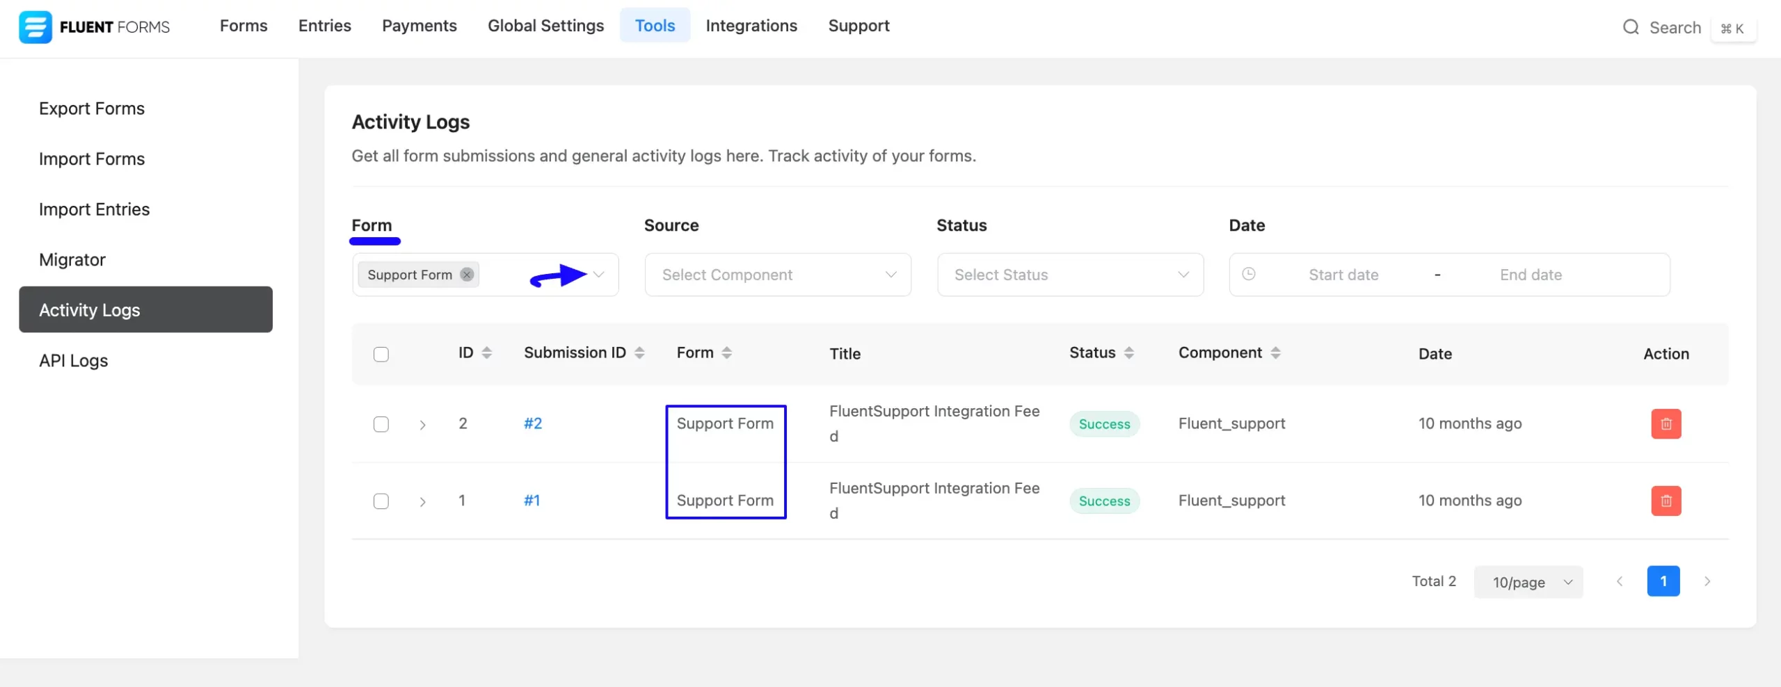Expand details for log ID 1
Viewport: 1781px width, 687px height.
(x=422, y=502)
